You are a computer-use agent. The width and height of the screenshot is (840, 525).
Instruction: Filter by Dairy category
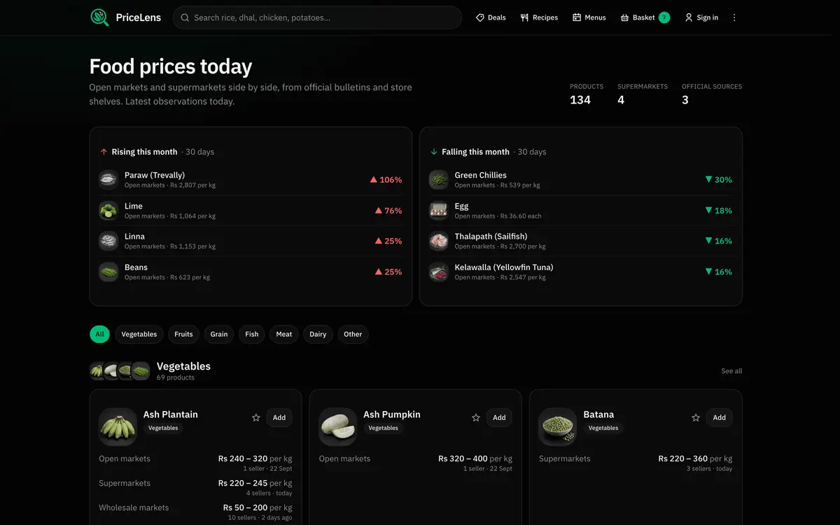click(x=318, y=335)
